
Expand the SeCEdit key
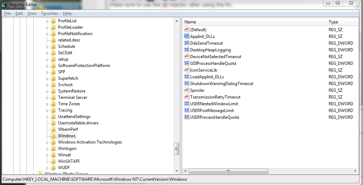[47, 53]
